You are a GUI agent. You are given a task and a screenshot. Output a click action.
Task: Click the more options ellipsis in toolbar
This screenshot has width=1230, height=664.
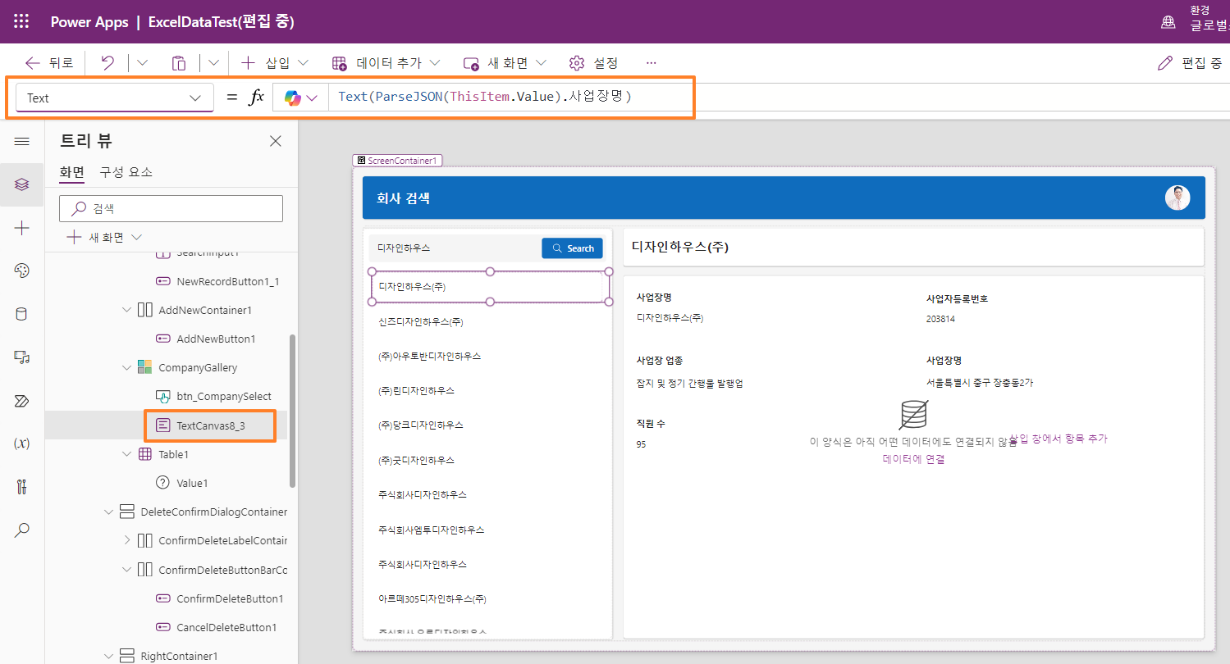(652, 63)
